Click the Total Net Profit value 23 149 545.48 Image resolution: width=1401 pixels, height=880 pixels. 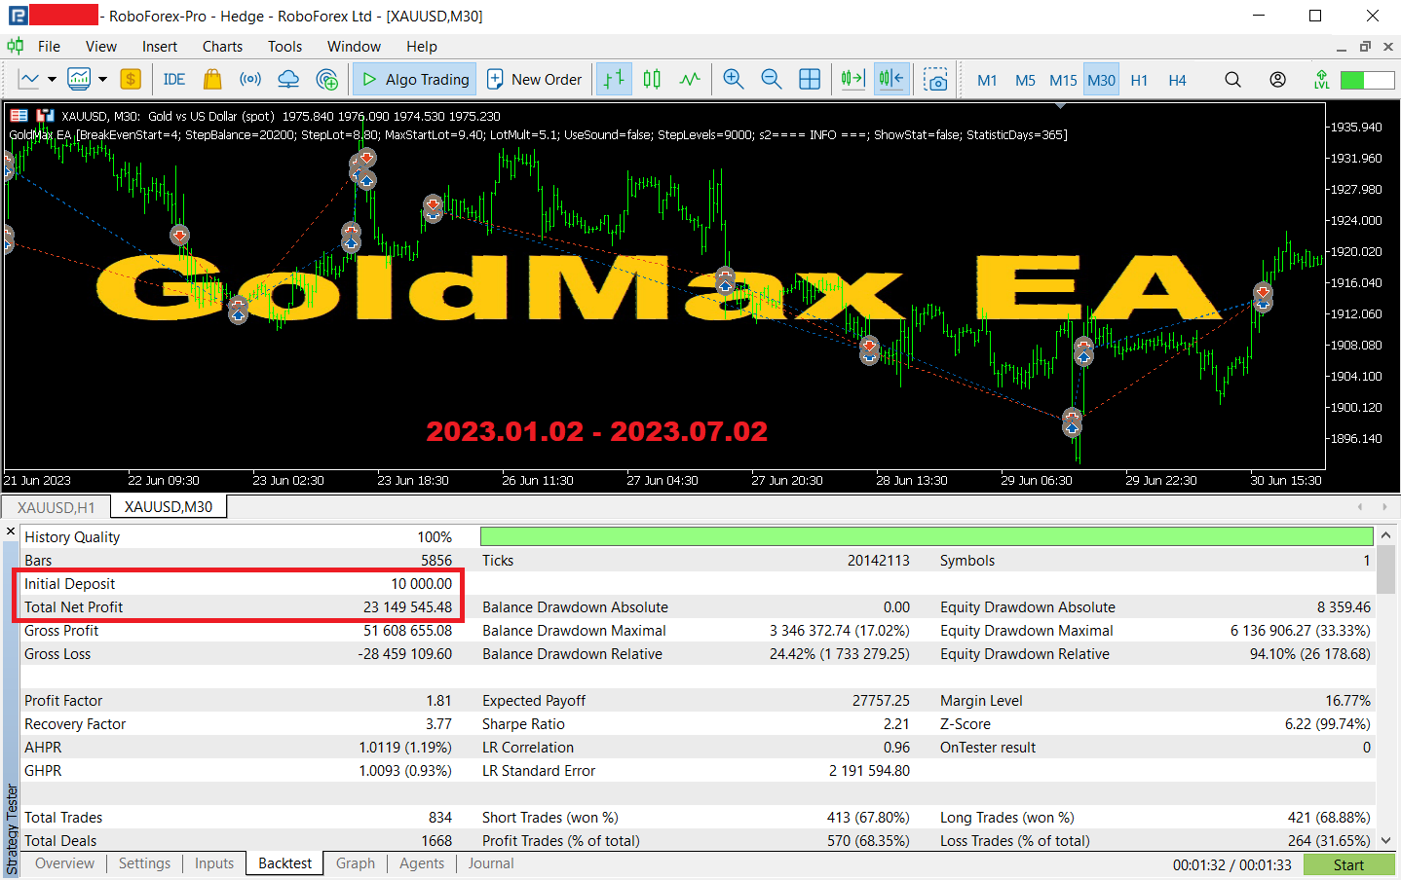[407, 607]
